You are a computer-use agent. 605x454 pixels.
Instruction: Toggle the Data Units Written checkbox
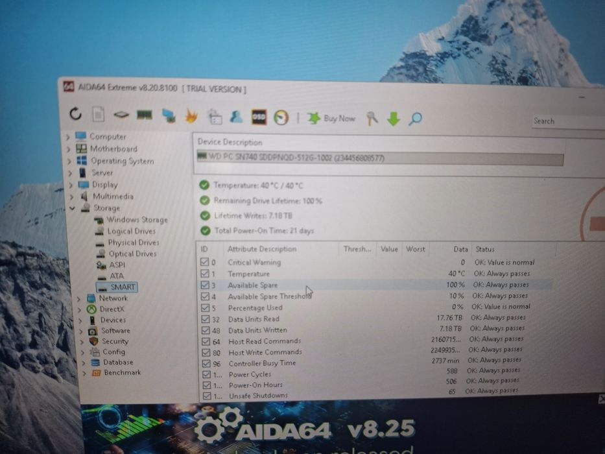(206, 331)
